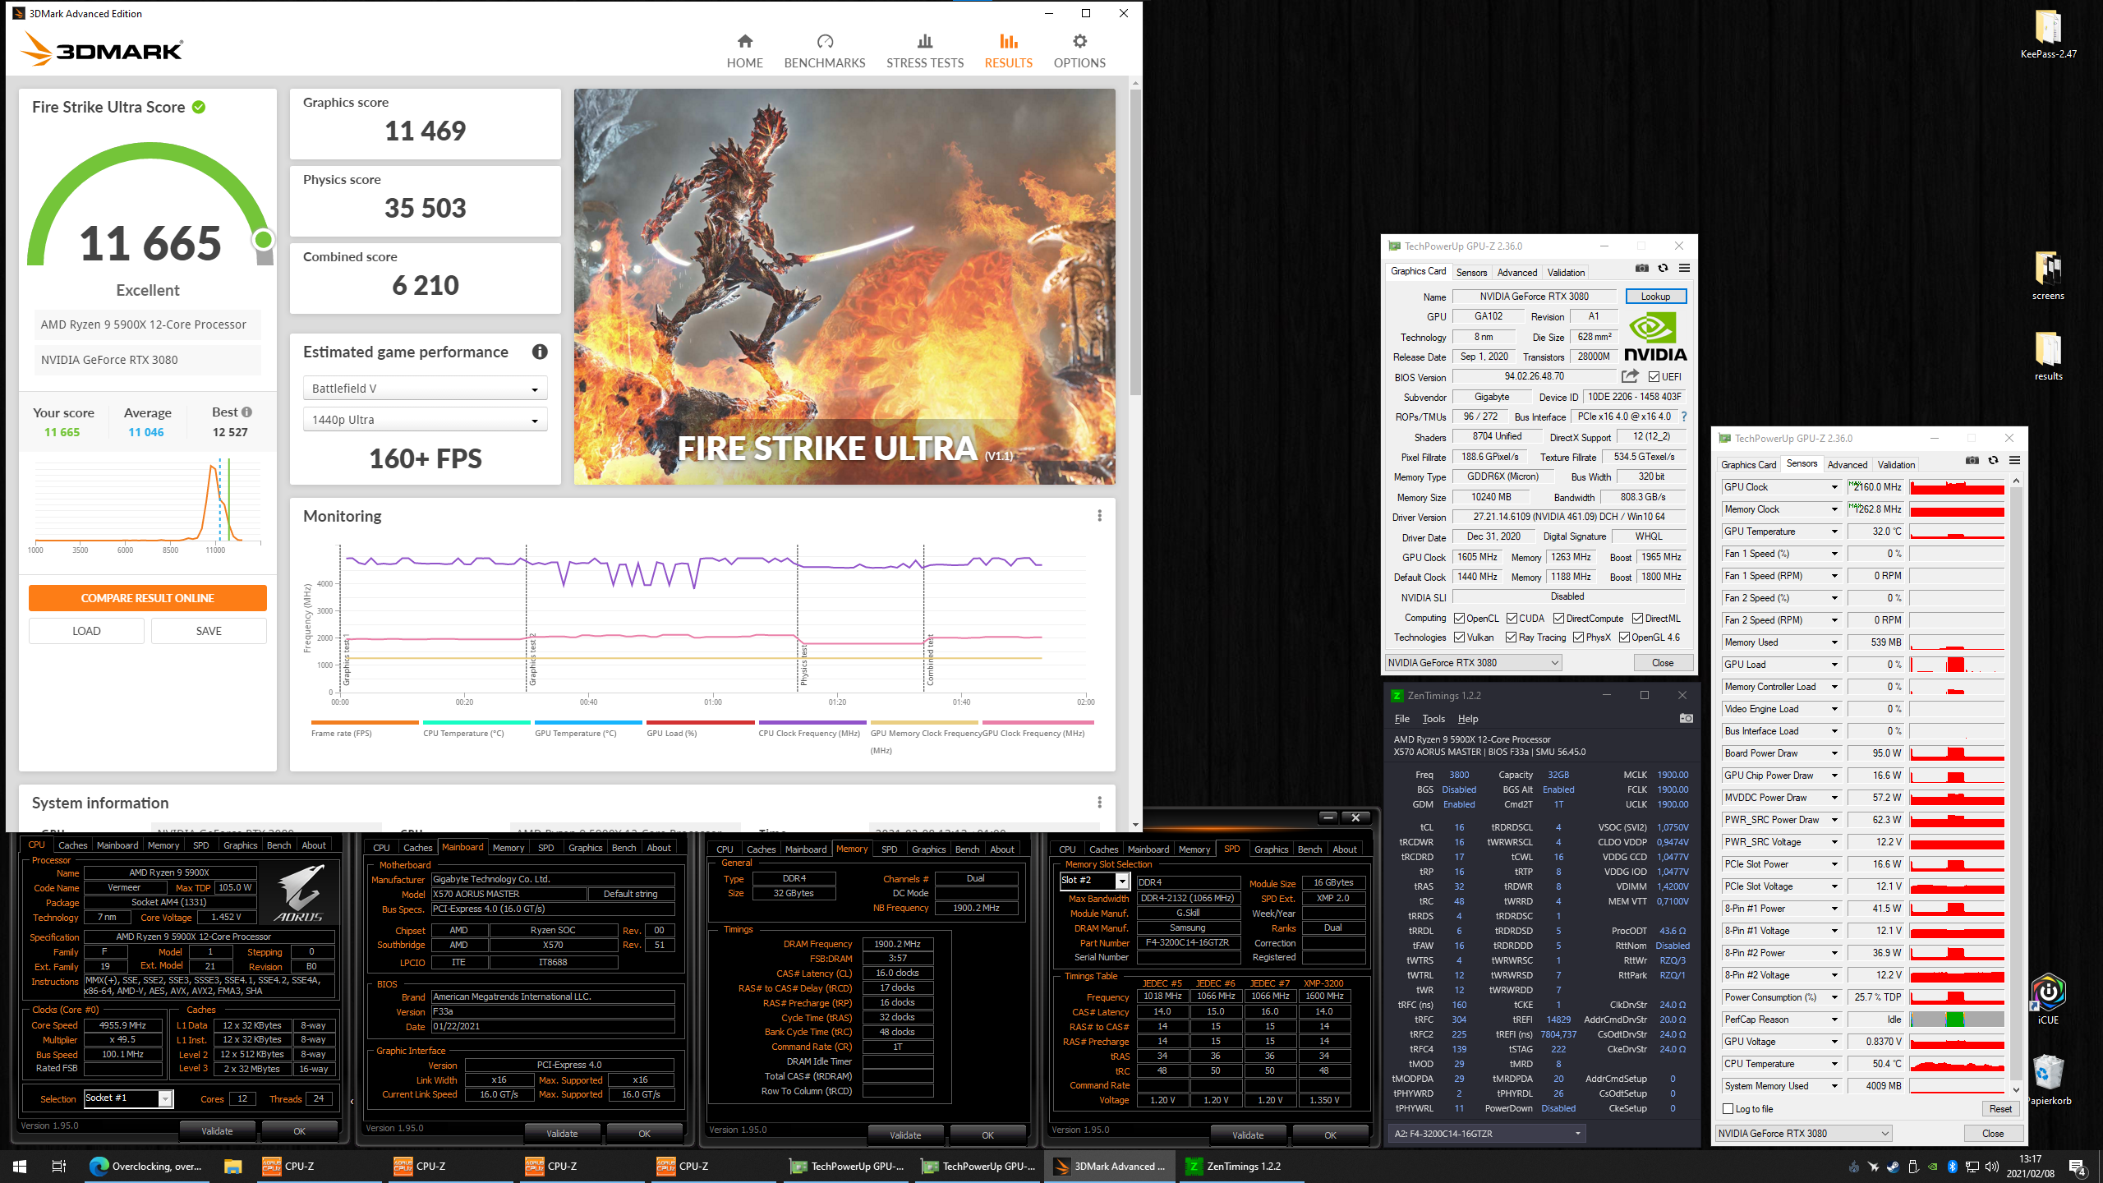Click the LOAD button in 3DMark

coord(86,631)
